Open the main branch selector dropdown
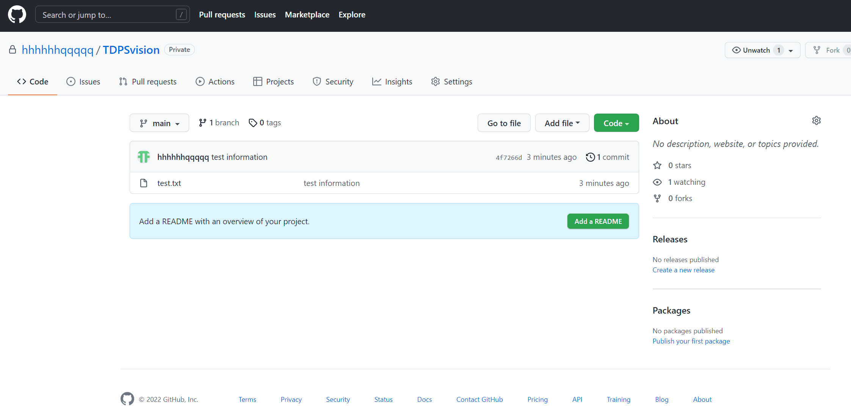 (159, 123)
